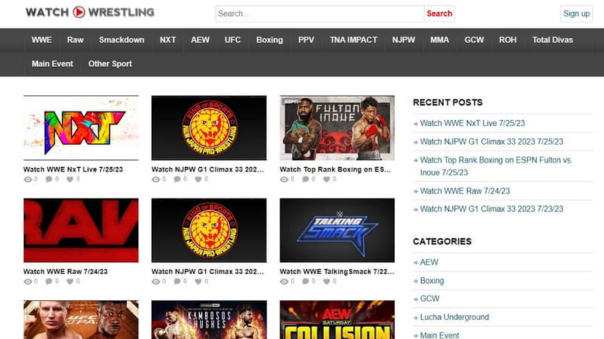Like the Top Rank Boxing post heart icon
604x339 pixels.
click(x=326, y=179)
